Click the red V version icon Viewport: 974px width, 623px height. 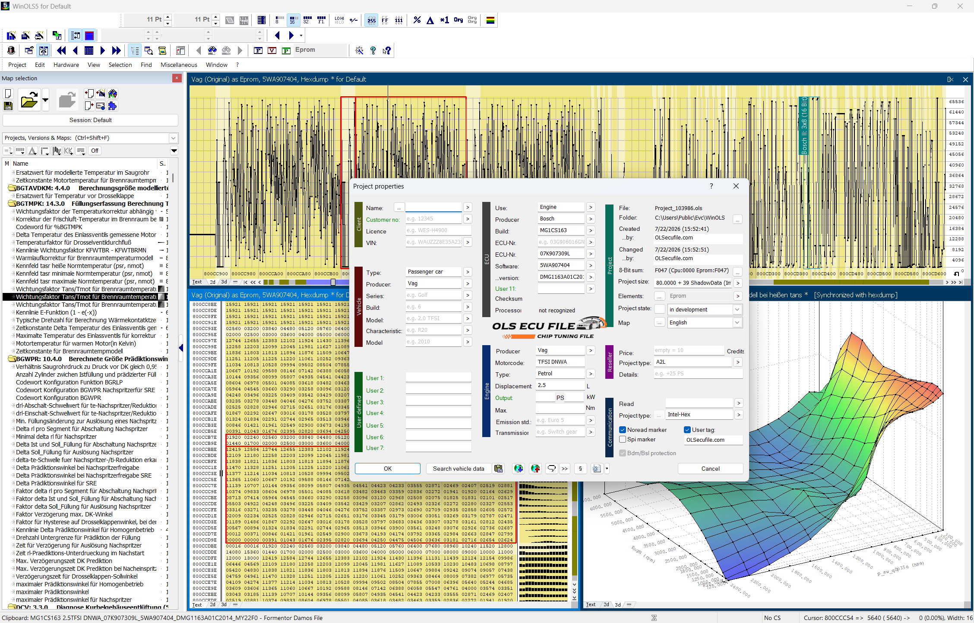click(272, 50)
